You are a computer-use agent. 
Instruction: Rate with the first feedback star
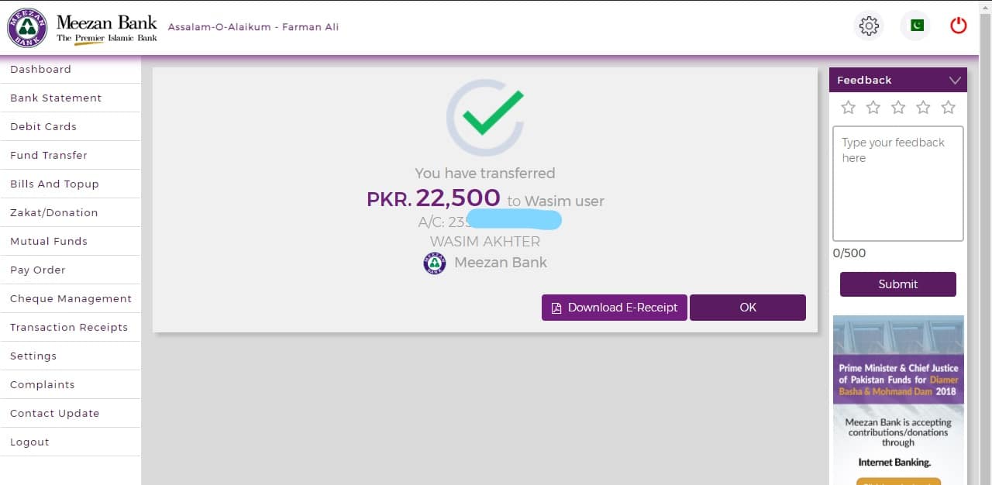(x=849, y=108)
